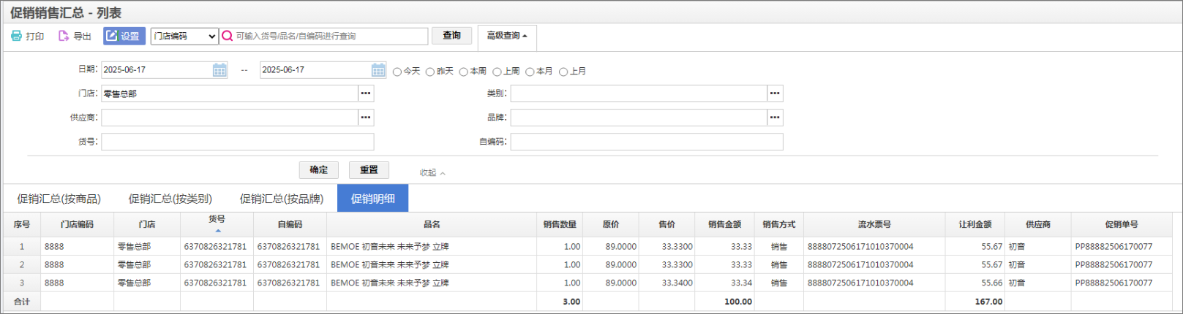The width and height of the screenshot is (1183, 314).
Task: Click the magnifier search icon
Action: (x=228, y=36)
